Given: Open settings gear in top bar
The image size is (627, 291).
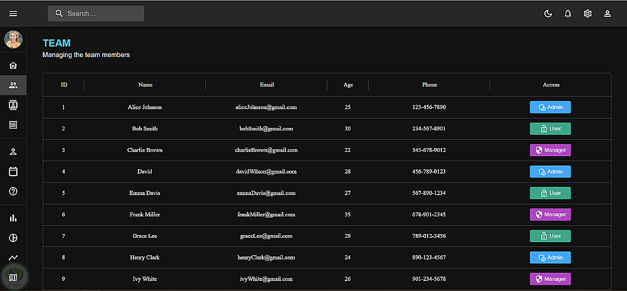Looking at the screenshot, I should click(587, 14).
